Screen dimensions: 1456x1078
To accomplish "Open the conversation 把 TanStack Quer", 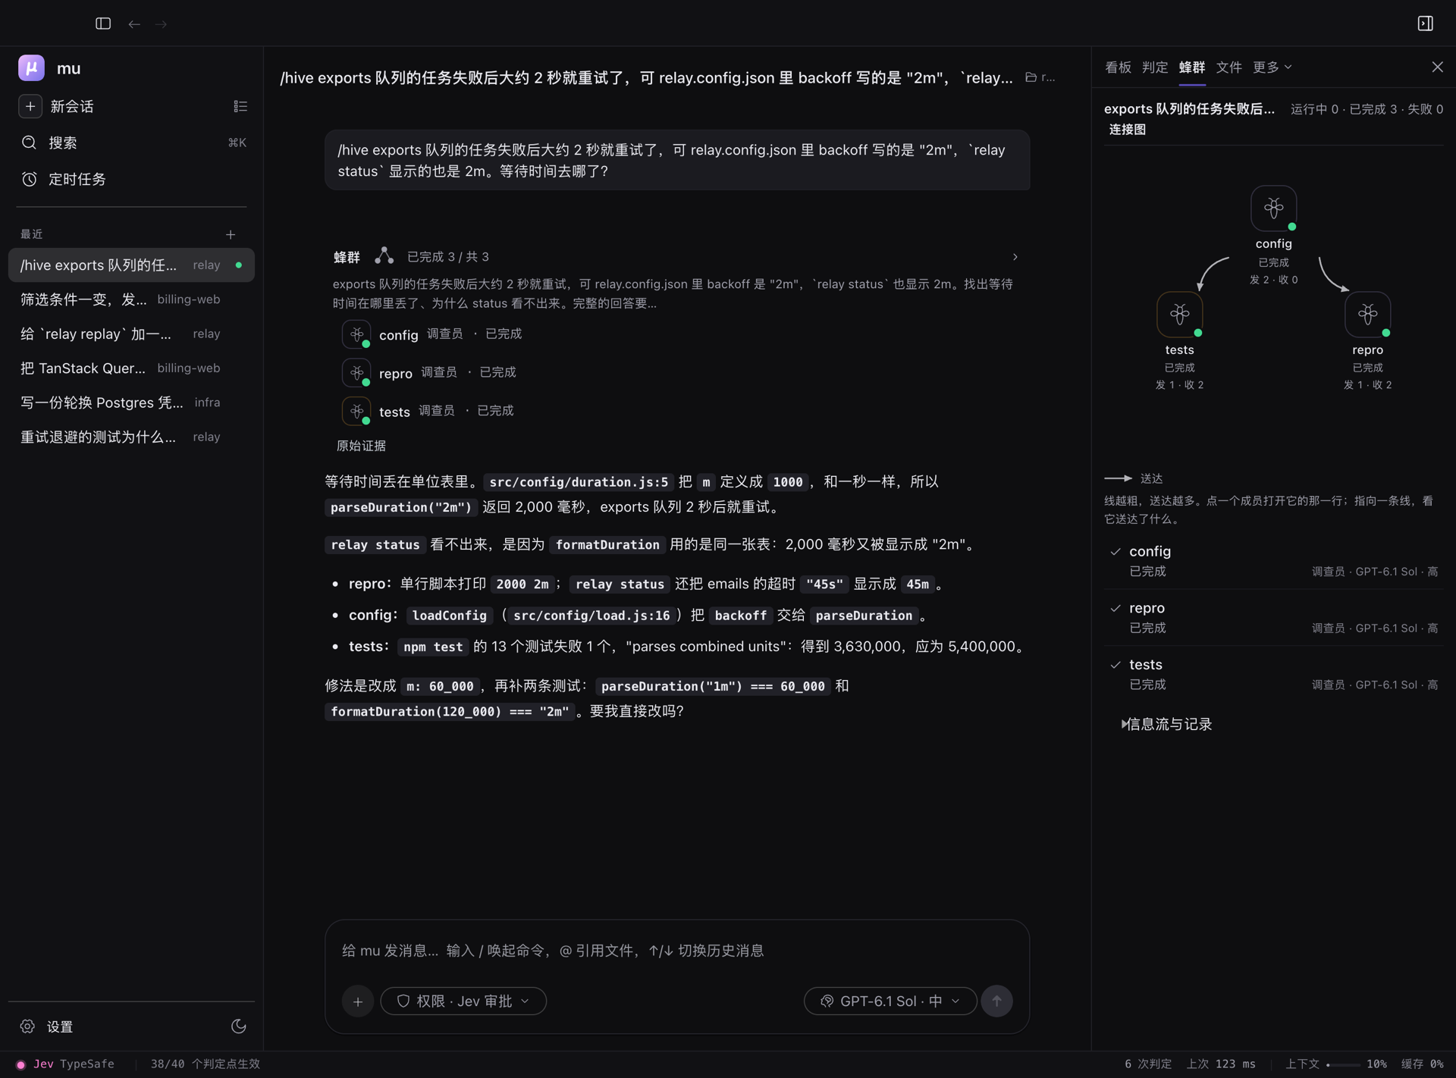I will (131, 368).
